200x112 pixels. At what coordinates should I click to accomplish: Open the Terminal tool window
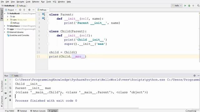[x=22, y=111]
